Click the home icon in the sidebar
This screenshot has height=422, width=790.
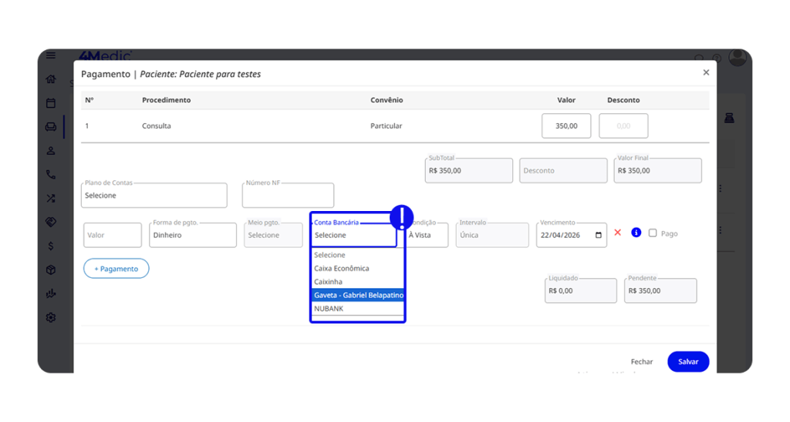click(51, 79)
